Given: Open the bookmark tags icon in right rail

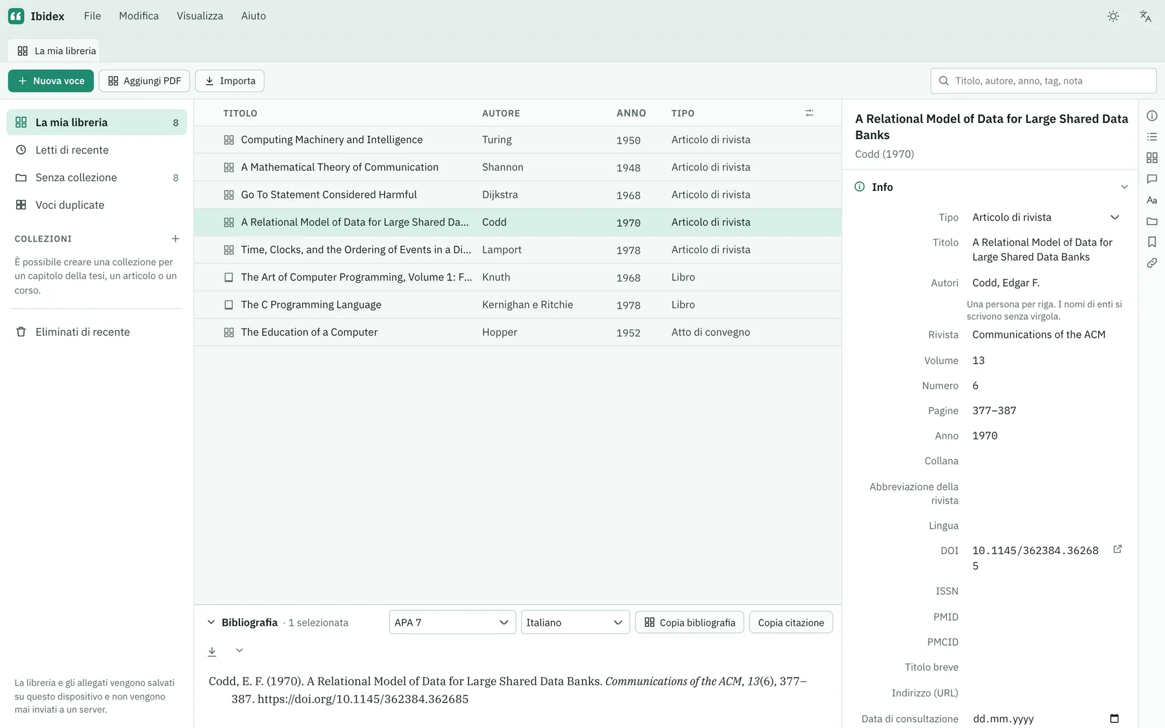Looking at the screenshot, I should [1152, 242].
